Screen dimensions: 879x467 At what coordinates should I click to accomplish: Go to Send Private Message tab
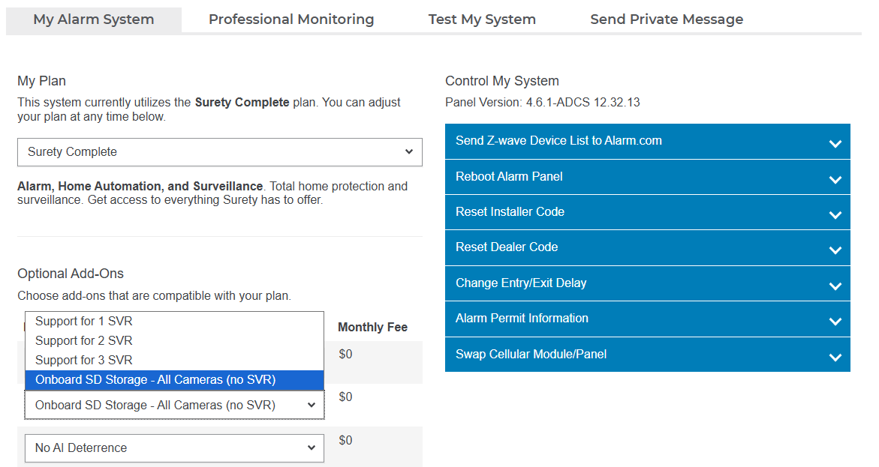667,19
